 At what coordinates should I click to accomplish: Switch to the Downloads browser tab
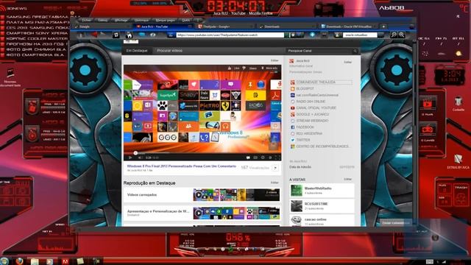coord(287,26)
